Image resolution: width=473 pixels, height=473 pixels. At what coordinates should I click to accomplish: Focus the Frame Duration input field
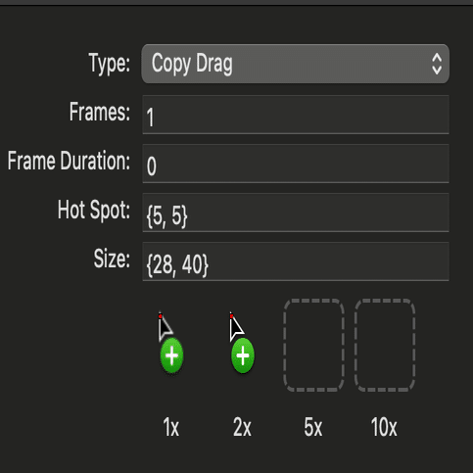pos(296,164)
